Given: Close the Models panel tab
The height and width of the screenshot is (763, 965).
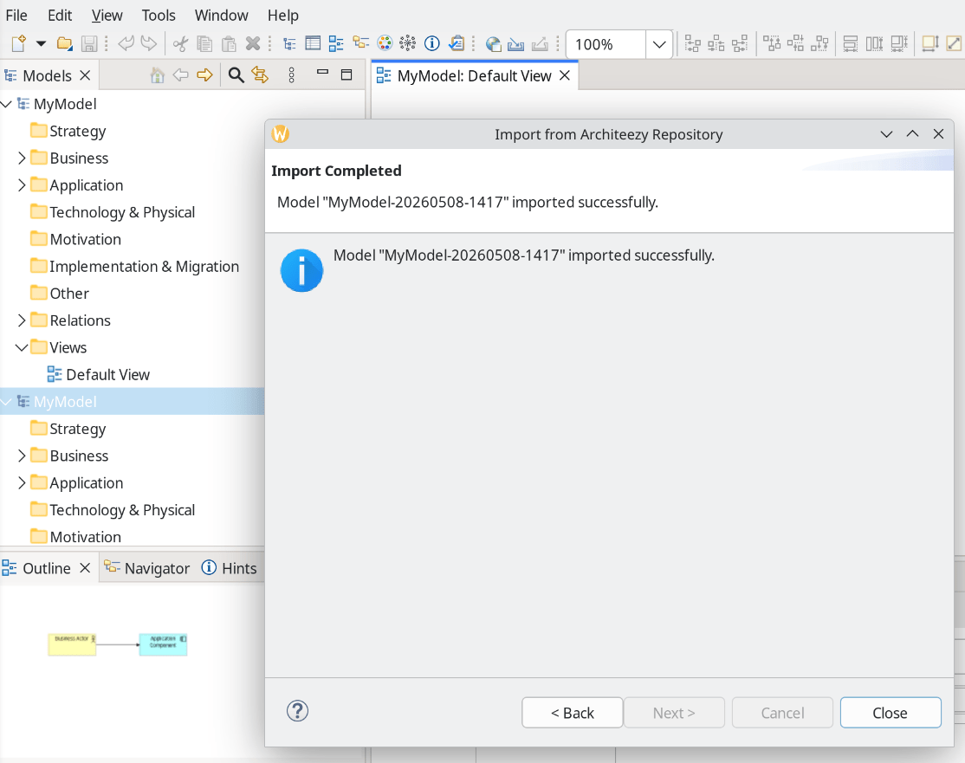Looking at the screenshot, I should click(86, 75).
